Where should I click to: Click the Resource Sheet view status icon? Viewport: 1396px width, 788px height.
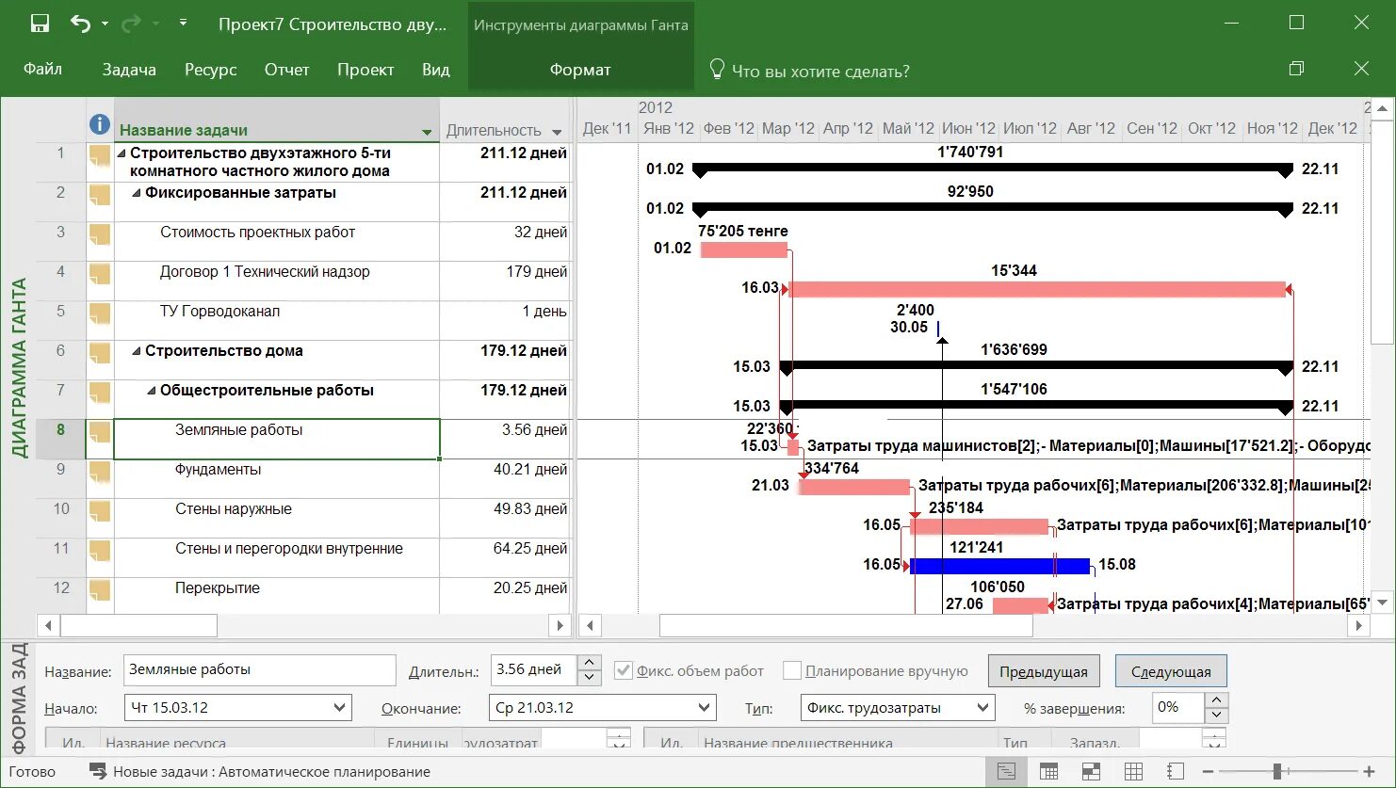[1133, 772]
